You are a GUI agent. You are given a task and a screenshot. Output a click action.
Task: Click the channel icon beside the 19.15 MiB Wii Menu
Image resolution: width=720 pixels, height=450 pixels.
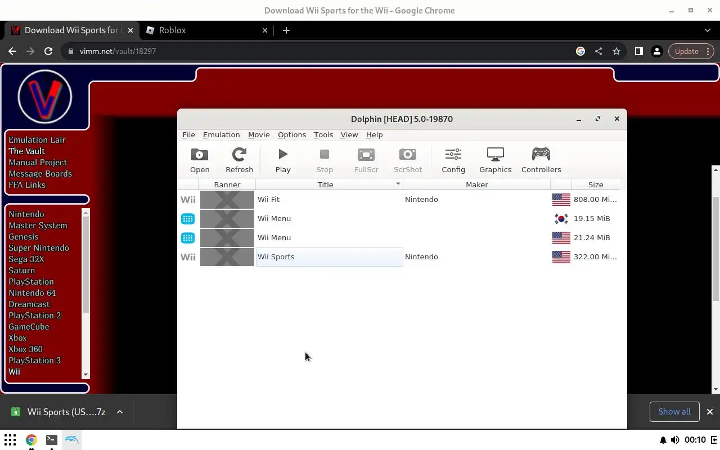click(x=188, y=219)
